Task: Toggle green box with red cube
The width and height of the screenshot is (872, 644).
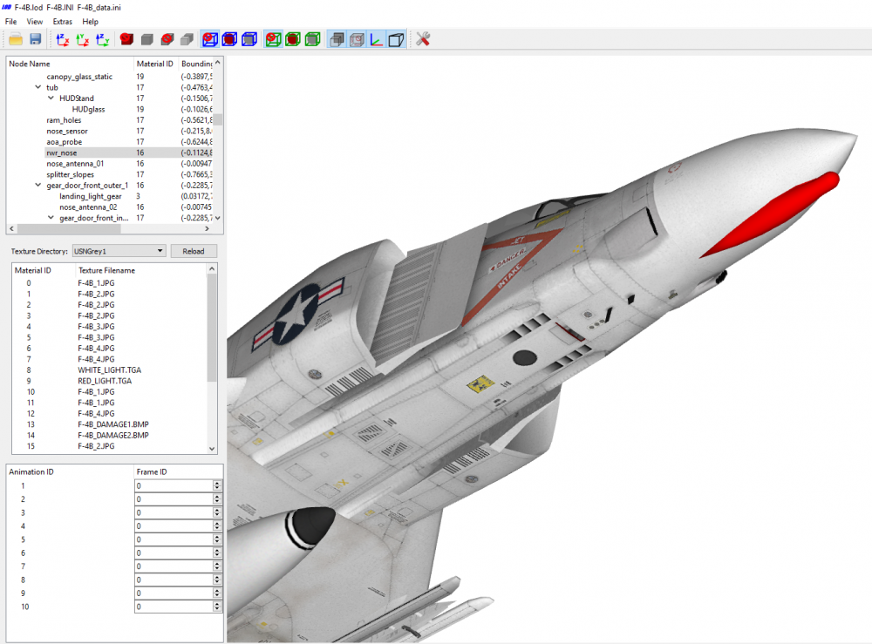Action: pos(293,39)
